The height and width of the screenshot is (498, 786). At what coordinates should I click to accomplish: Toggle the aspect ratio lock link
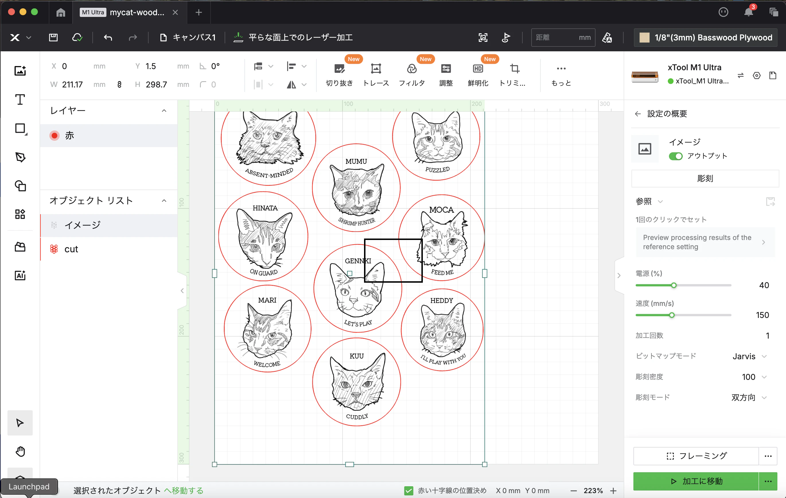(x=119, y=85)
